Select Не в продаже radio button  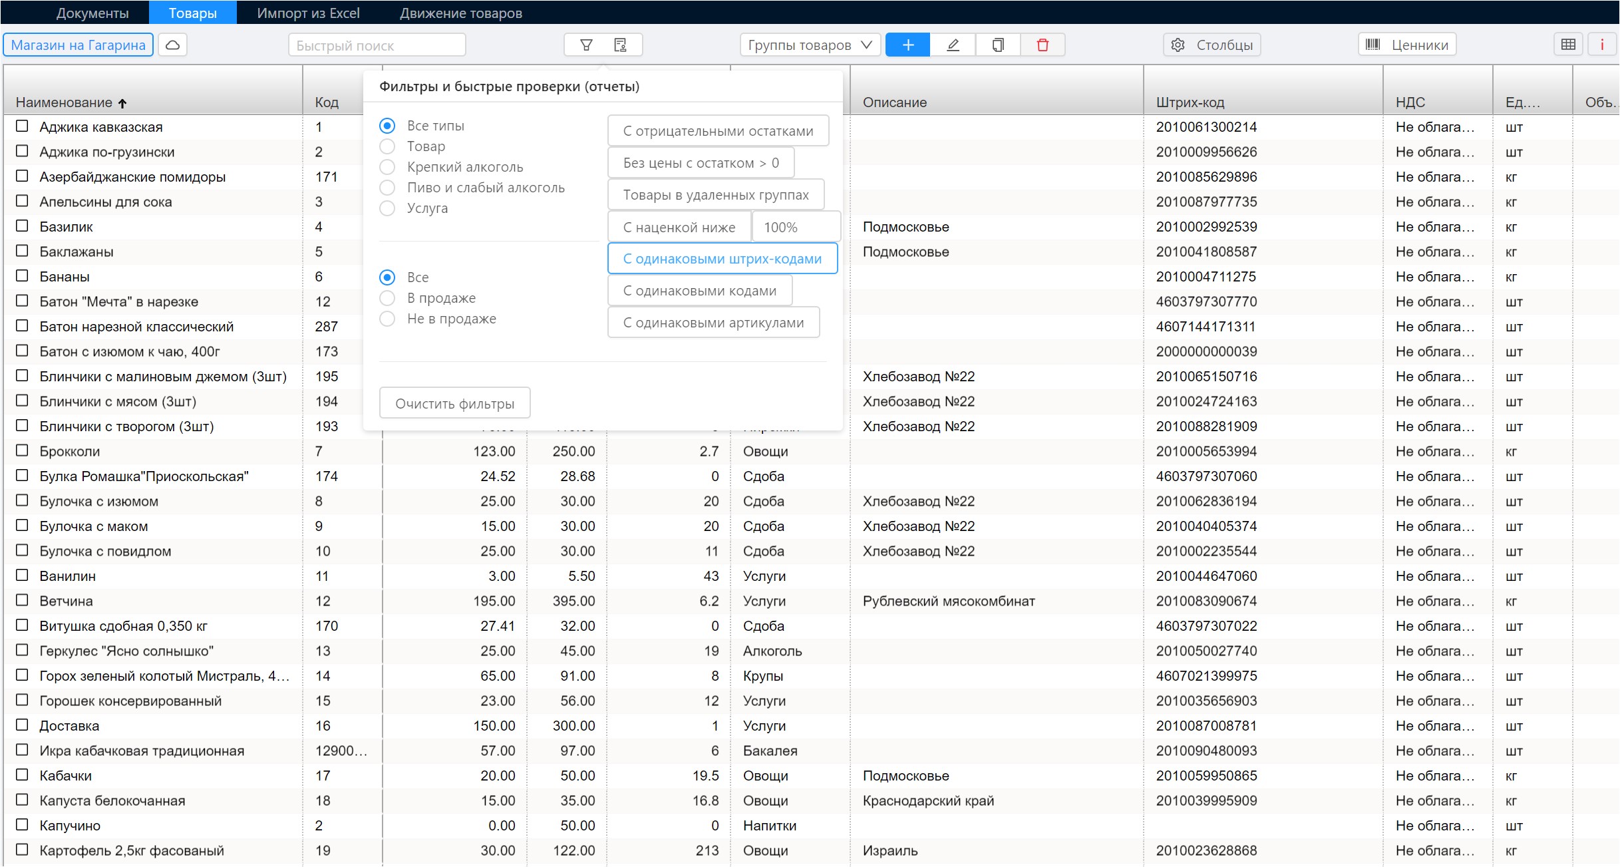tap(387, 319)
